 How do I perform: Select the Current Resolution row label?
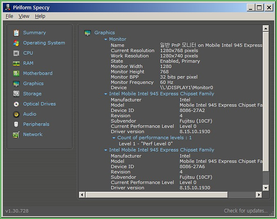[132, 50]
